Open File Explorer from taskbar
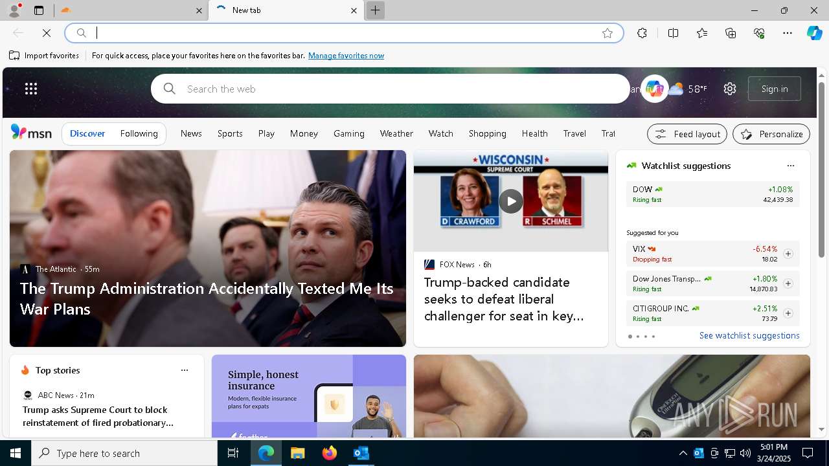The height and width of the screenshot is (466, 829). [x=297, y=453]
